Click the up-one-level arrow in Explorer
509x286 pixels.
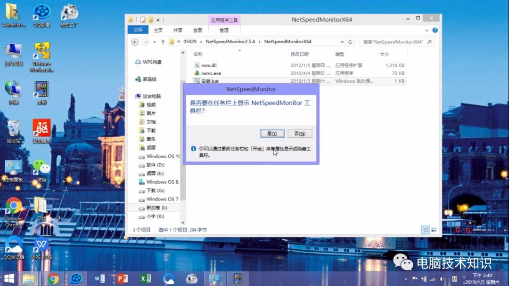click(x=163, y=42)
